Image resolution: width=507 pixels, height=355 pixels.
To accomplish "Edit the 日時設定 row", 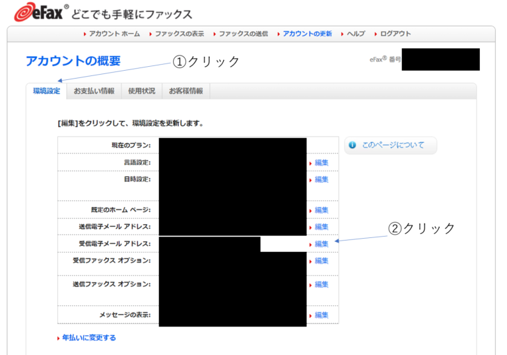I will pos(321,179).
